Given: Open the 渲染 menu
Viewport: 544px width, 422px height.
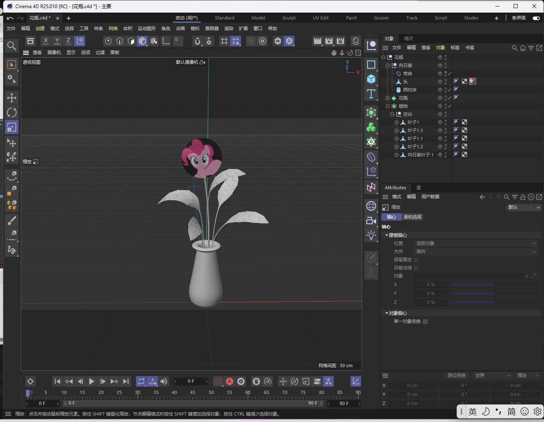Looking at the screenshot, I should pos(229,28).
